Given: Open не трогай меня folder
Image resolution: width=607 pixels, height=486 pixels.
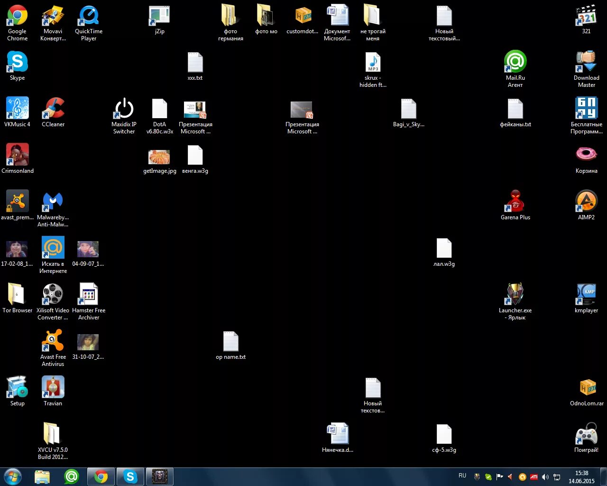Looking at the screenshot, I should 373,23.
